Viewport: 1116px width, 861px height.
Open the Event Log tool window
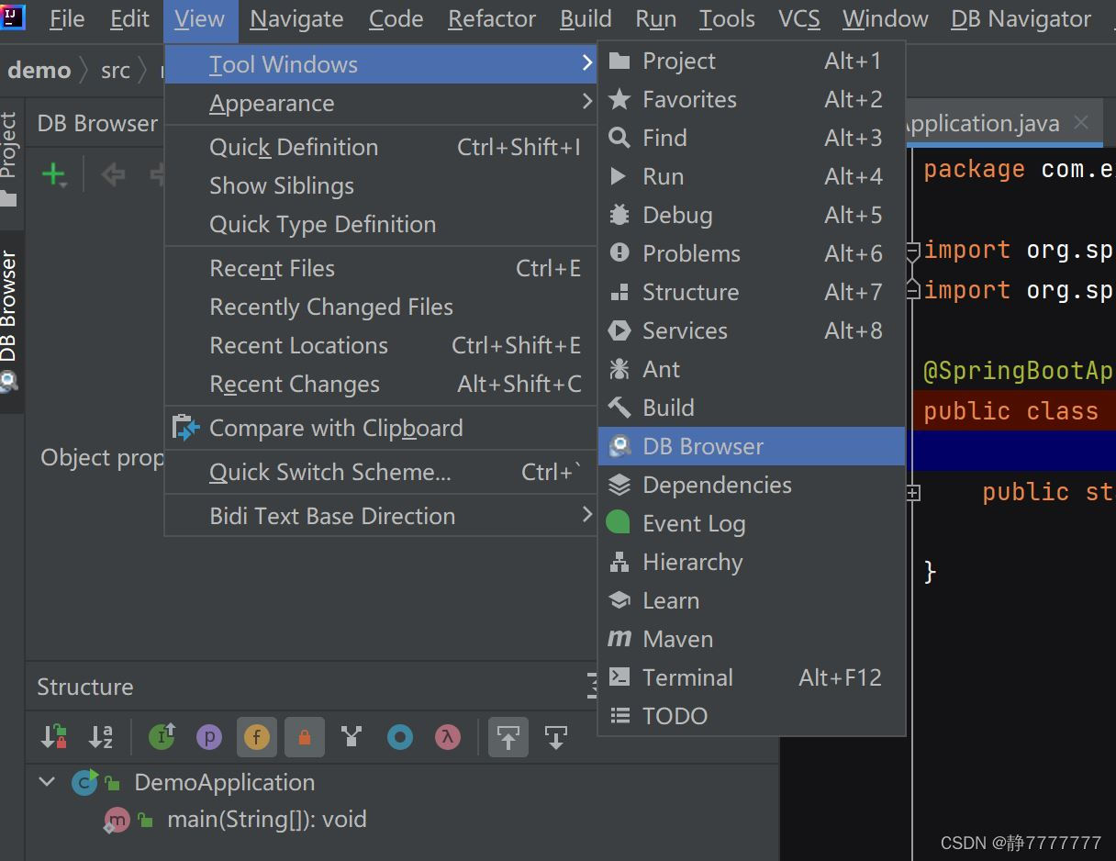[752, 523]
